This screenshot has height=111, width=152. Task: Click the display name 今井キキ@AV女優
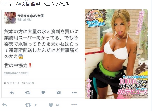(x=31, y=16)
